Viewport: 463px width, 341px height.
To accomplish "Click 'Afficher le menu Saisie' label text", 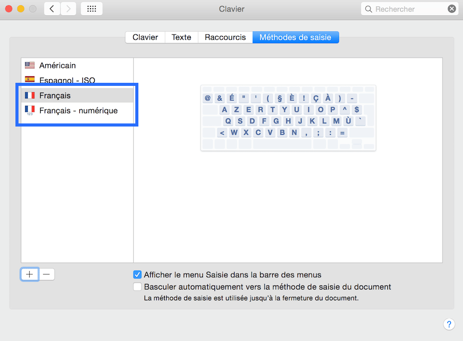I will (x=233, y=275).
